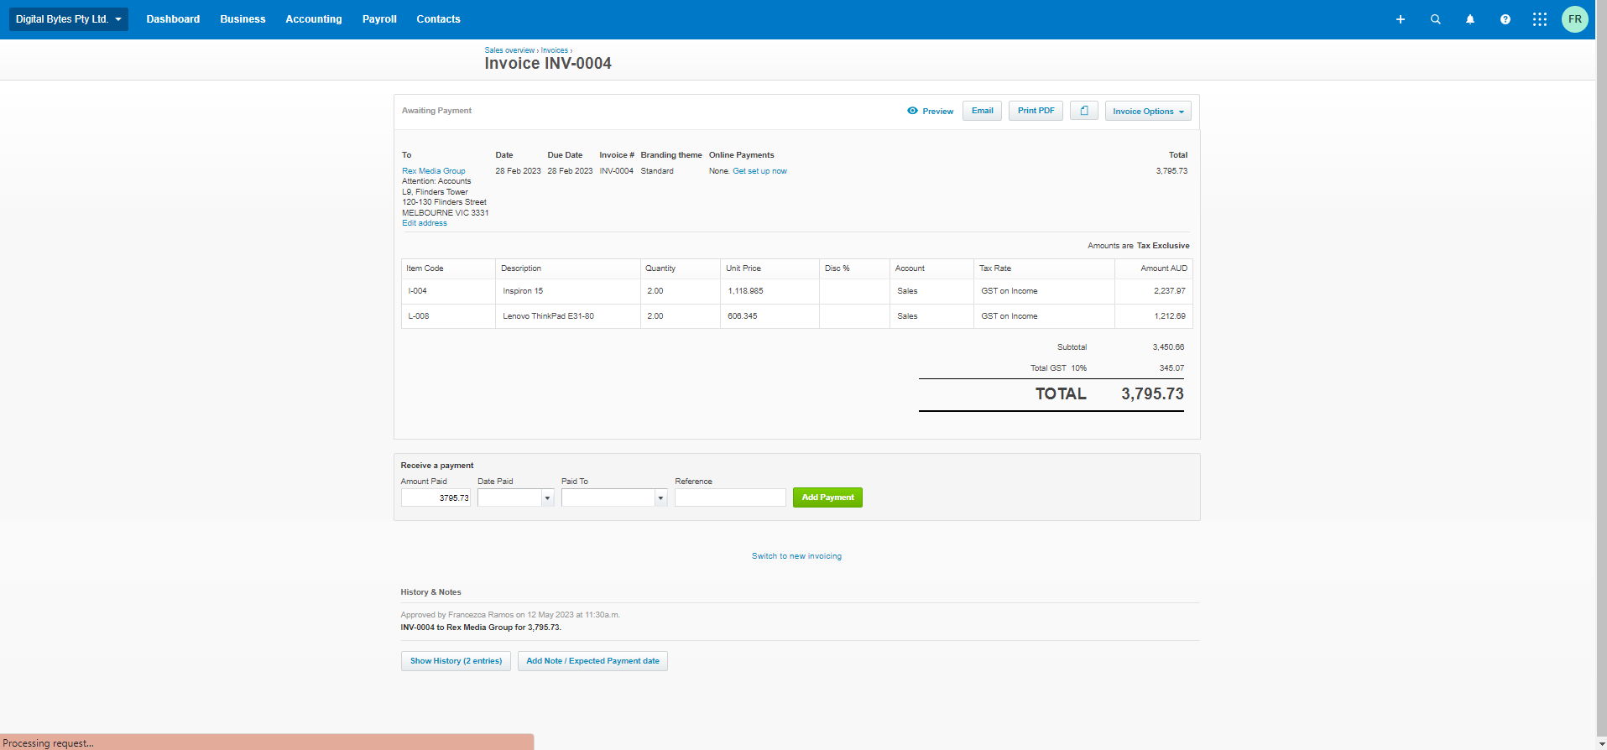1607x750 pixels.
Task: Click the Preview eye icon
Action: click(912, 111)
